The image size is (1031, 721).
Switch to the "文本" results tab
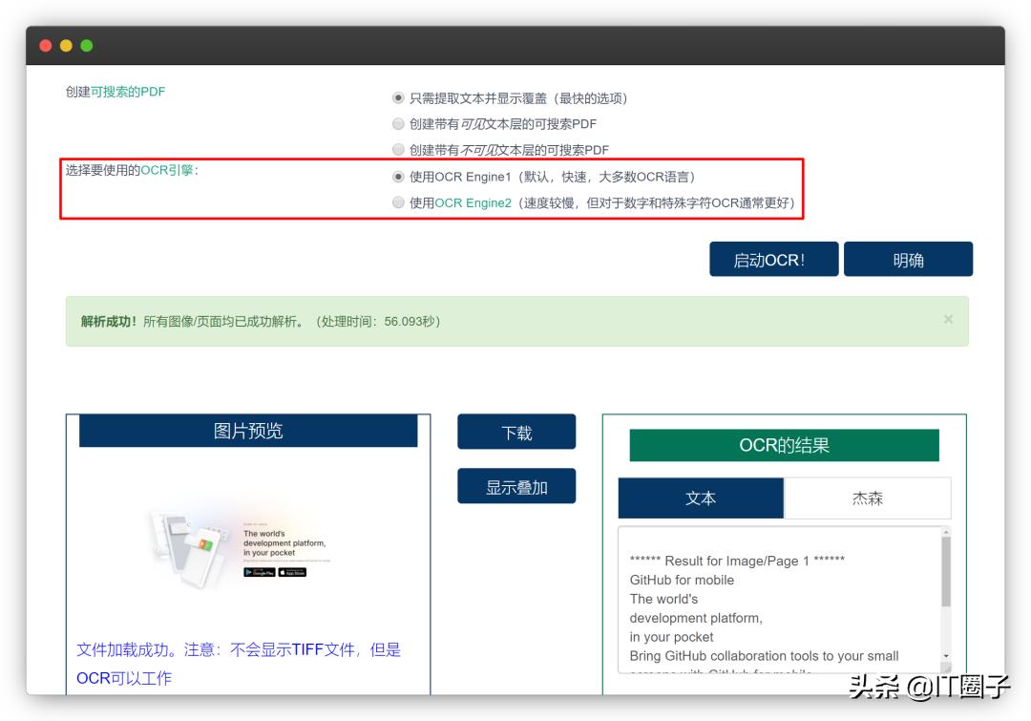pos(702,498)
